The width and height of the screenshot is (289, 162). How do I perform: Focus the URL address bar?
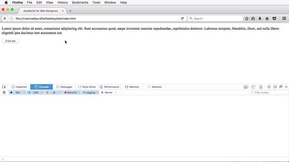[97, 18]
